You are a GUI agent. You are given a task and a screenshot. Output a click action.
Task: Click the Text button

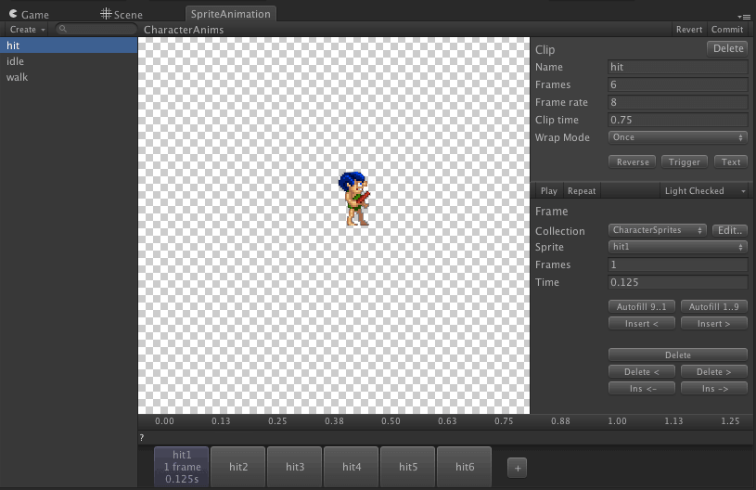pyautogui.click(x=731, y=162)
